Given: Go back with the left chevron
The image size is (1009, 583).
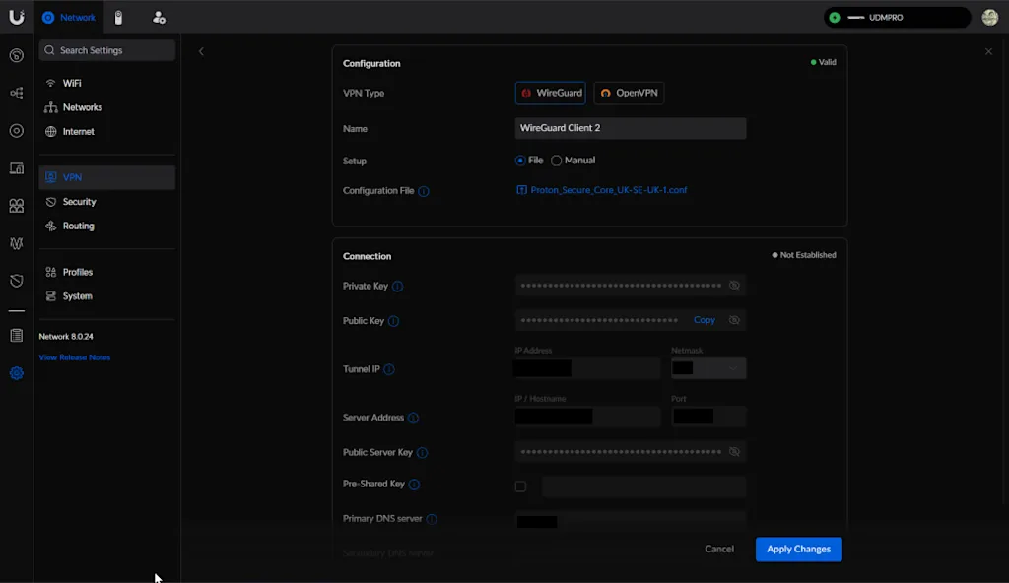Looking at the screenshot, I should pos(201,51).
